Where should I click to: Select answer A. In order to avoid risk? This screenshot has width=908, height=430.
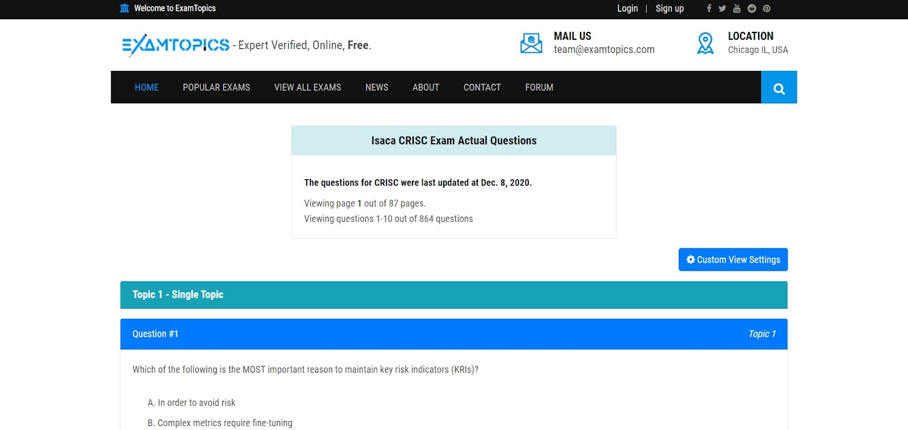(191, 403)
